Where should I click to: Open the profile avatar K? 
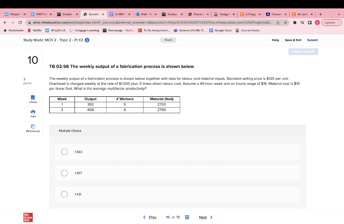(317, 23)
